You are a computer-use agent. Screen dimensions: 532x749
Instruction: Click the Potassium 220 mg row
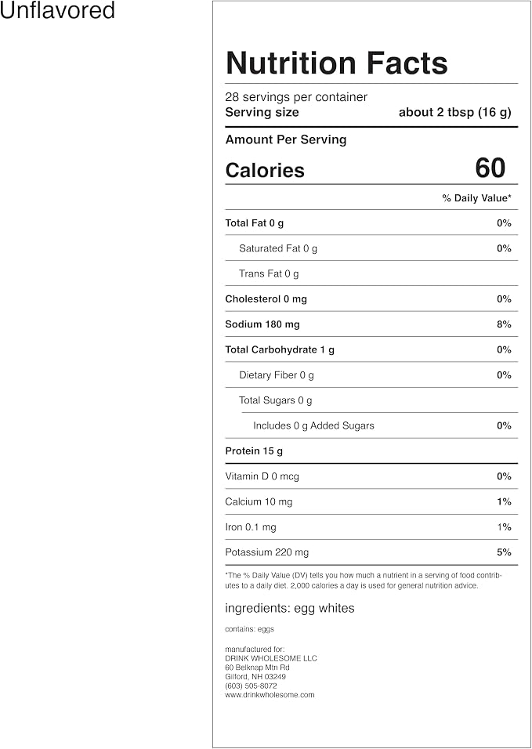[368, 552]
